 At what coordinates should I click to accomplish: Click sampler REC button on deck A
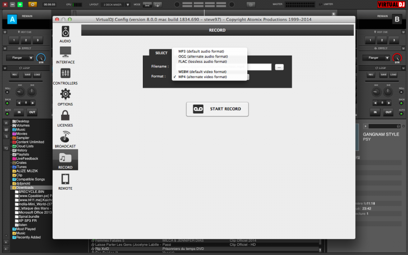point(15,74)
